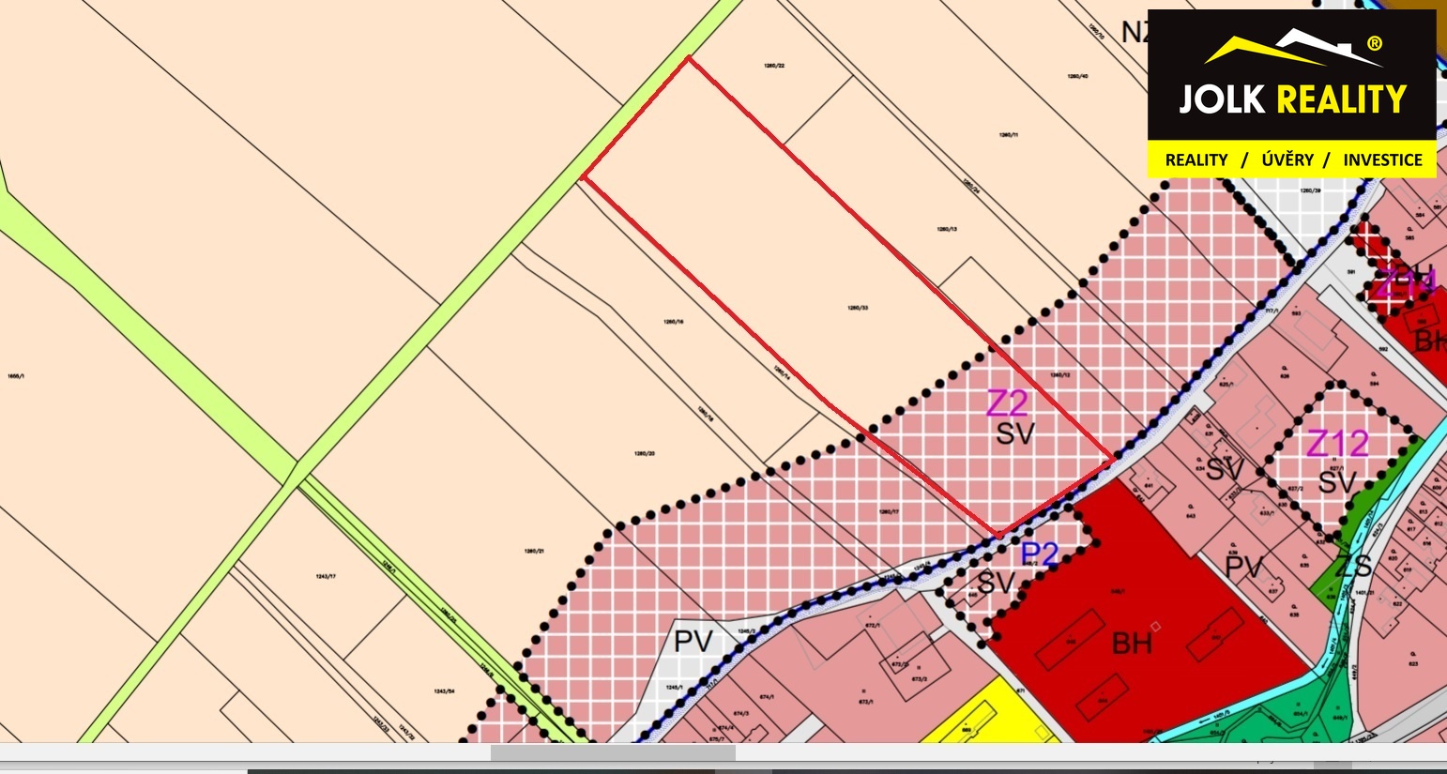
Task: Click INVESTICE in the yellow logo banner
Action: coord(1382,160)
